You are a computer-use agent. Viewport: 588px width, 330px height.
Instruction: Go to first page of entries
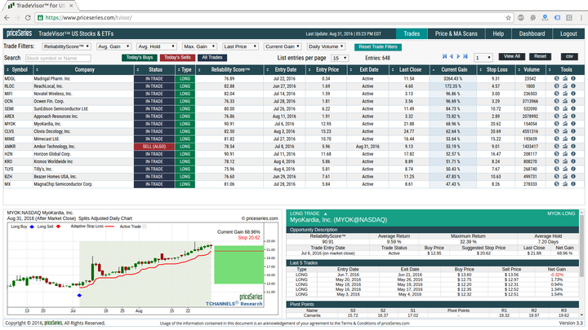pos(444,56)
